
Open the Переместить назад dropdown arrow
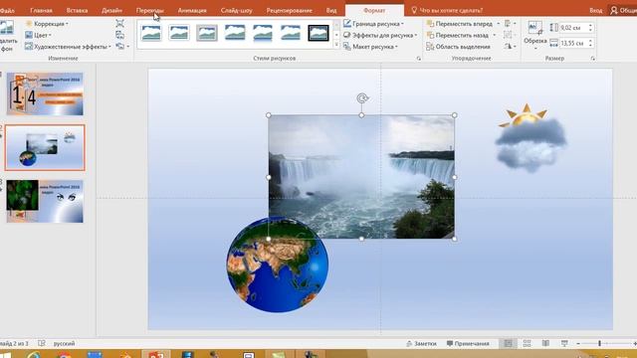[x=495, y=36]
